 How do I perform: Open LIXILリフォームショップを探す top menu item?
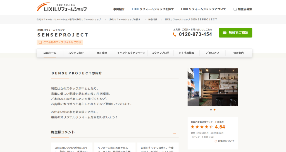153,9
